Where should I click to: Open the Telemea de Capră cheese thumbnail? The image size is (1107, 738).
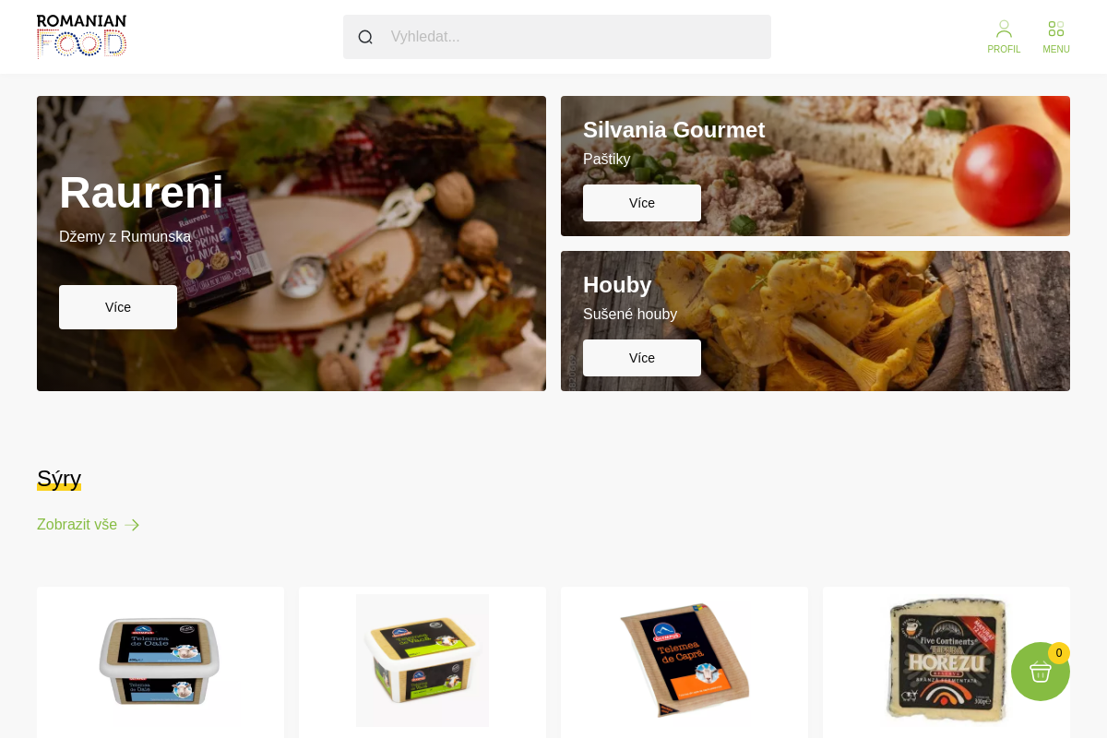(684, 661)
